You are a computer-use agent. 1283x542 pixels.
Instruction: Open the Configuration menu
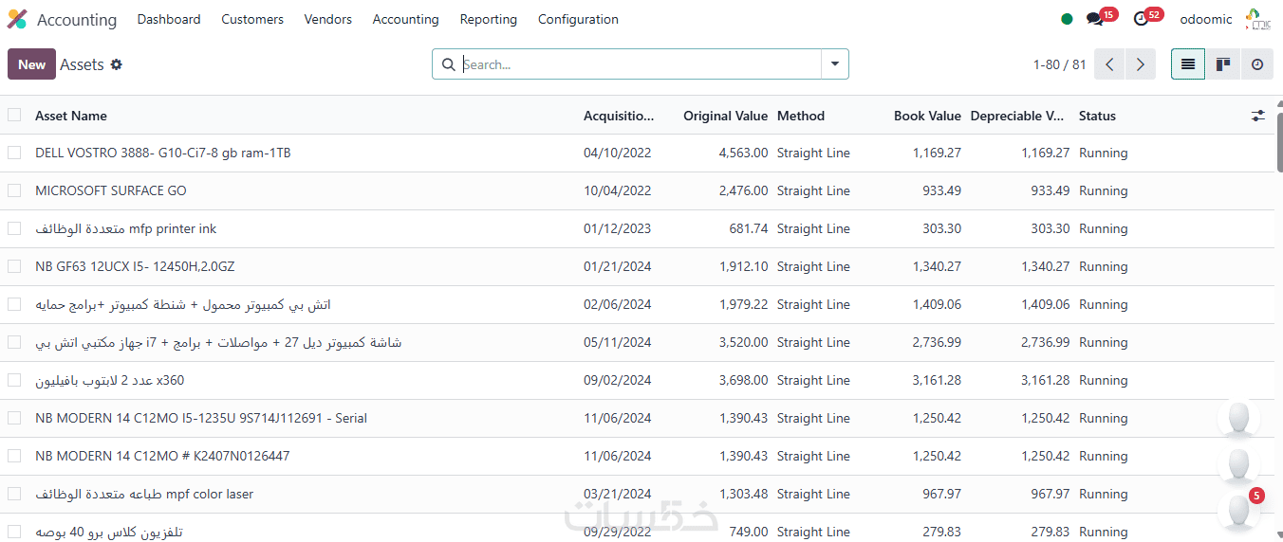(577, 19)
